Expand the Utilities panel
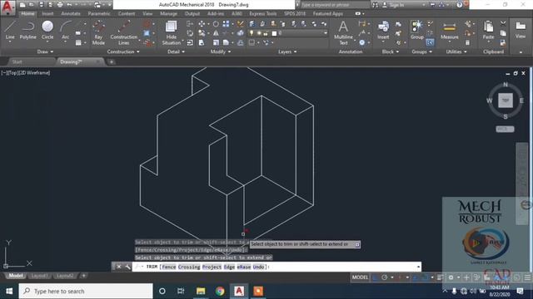 coord(456,51)
